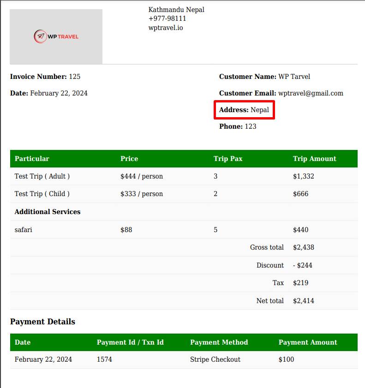Click the gross total value '$2,438'
365x388 pixels.
point(303,247)
